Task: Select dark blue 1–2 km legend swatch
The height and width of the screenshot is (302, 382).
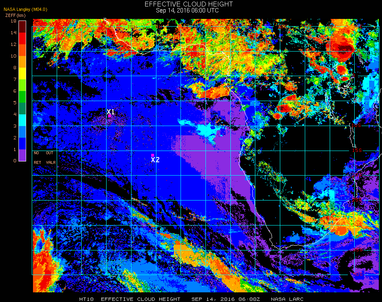Action: 22,144
